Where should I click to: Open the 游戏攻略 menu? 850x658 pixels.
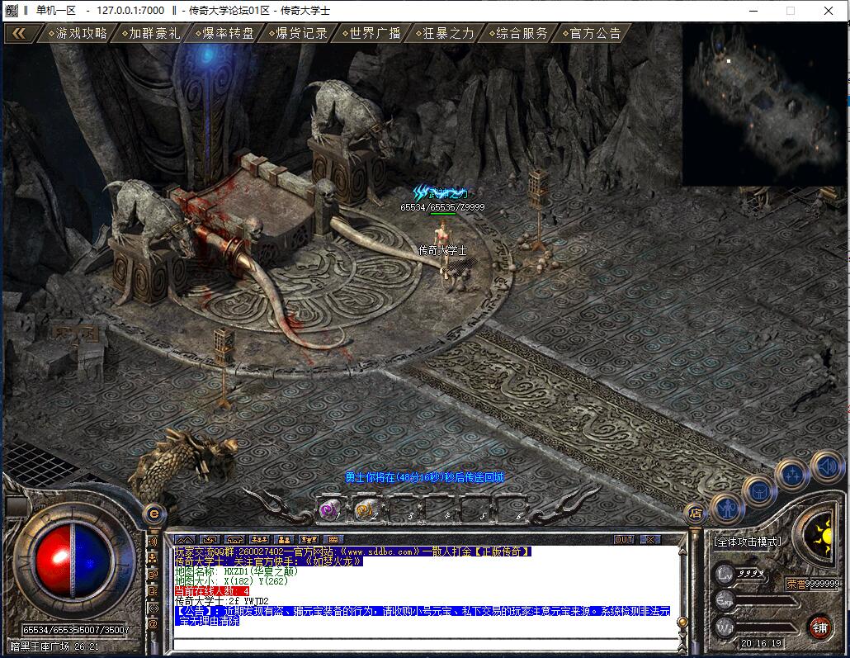click(x=78, y=34)
